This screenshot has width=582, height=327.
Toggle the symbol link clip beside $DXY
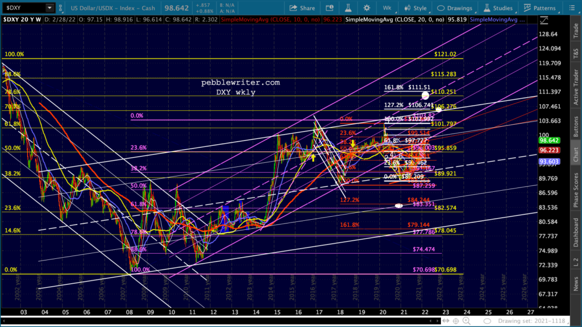[60, 8]
